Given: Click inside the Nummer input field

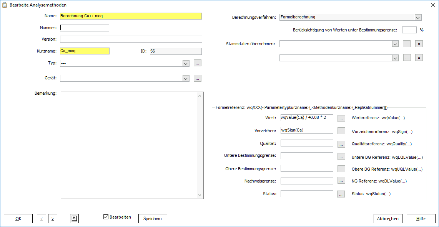Looking at the screenshot, I should (x=85, y=28).
